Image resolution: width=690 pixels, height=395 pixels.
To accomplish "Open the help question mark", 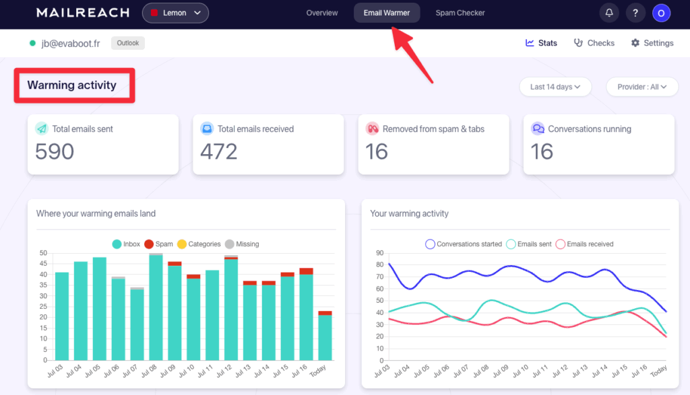I will tap(635, 13).
